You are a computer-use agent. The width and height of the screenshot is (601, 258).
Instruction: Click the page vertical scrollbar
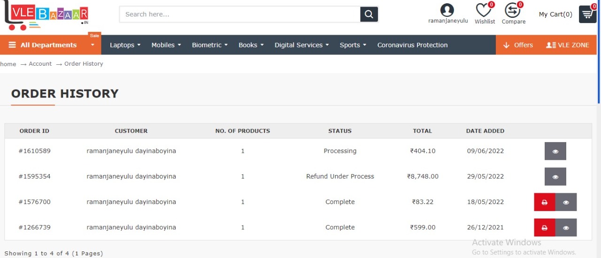[599, 52]
